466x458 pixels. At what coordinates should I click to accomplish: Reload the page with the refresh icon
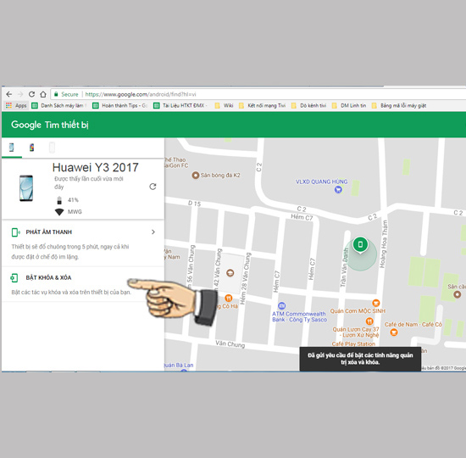pos(31,94)
